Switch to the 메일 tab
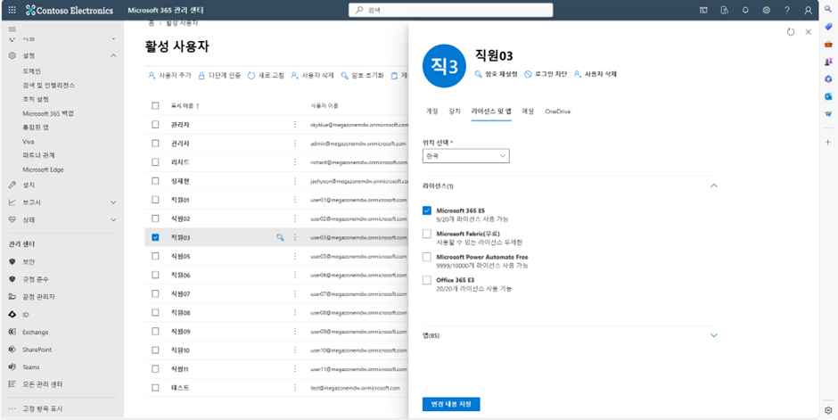Image resolution: width=838 pixels, height=420 pixels. coord(528,111)
